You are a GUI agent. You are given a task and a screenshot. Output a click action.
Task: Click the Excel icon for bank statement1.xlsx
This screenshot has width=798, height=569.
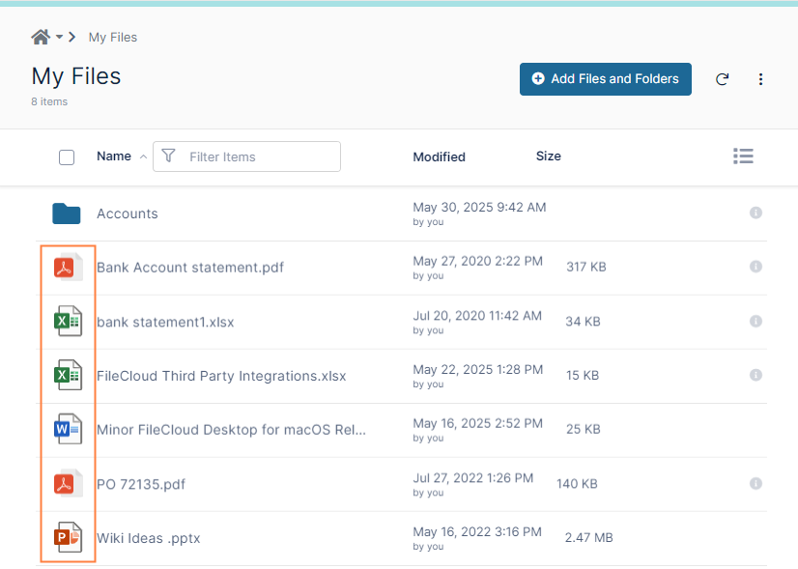[x=67, y=322]
